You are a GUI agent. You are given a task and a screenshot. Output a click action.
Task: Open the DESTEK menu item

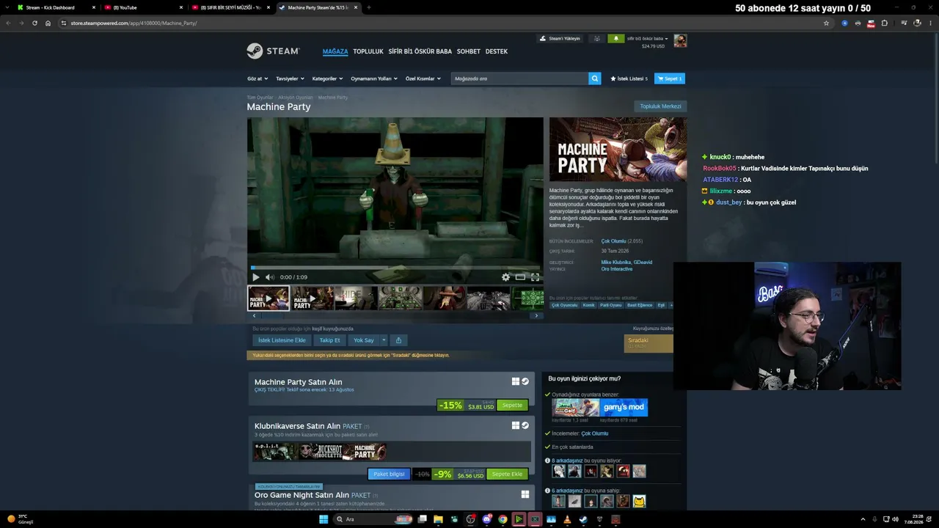point(497,51)
